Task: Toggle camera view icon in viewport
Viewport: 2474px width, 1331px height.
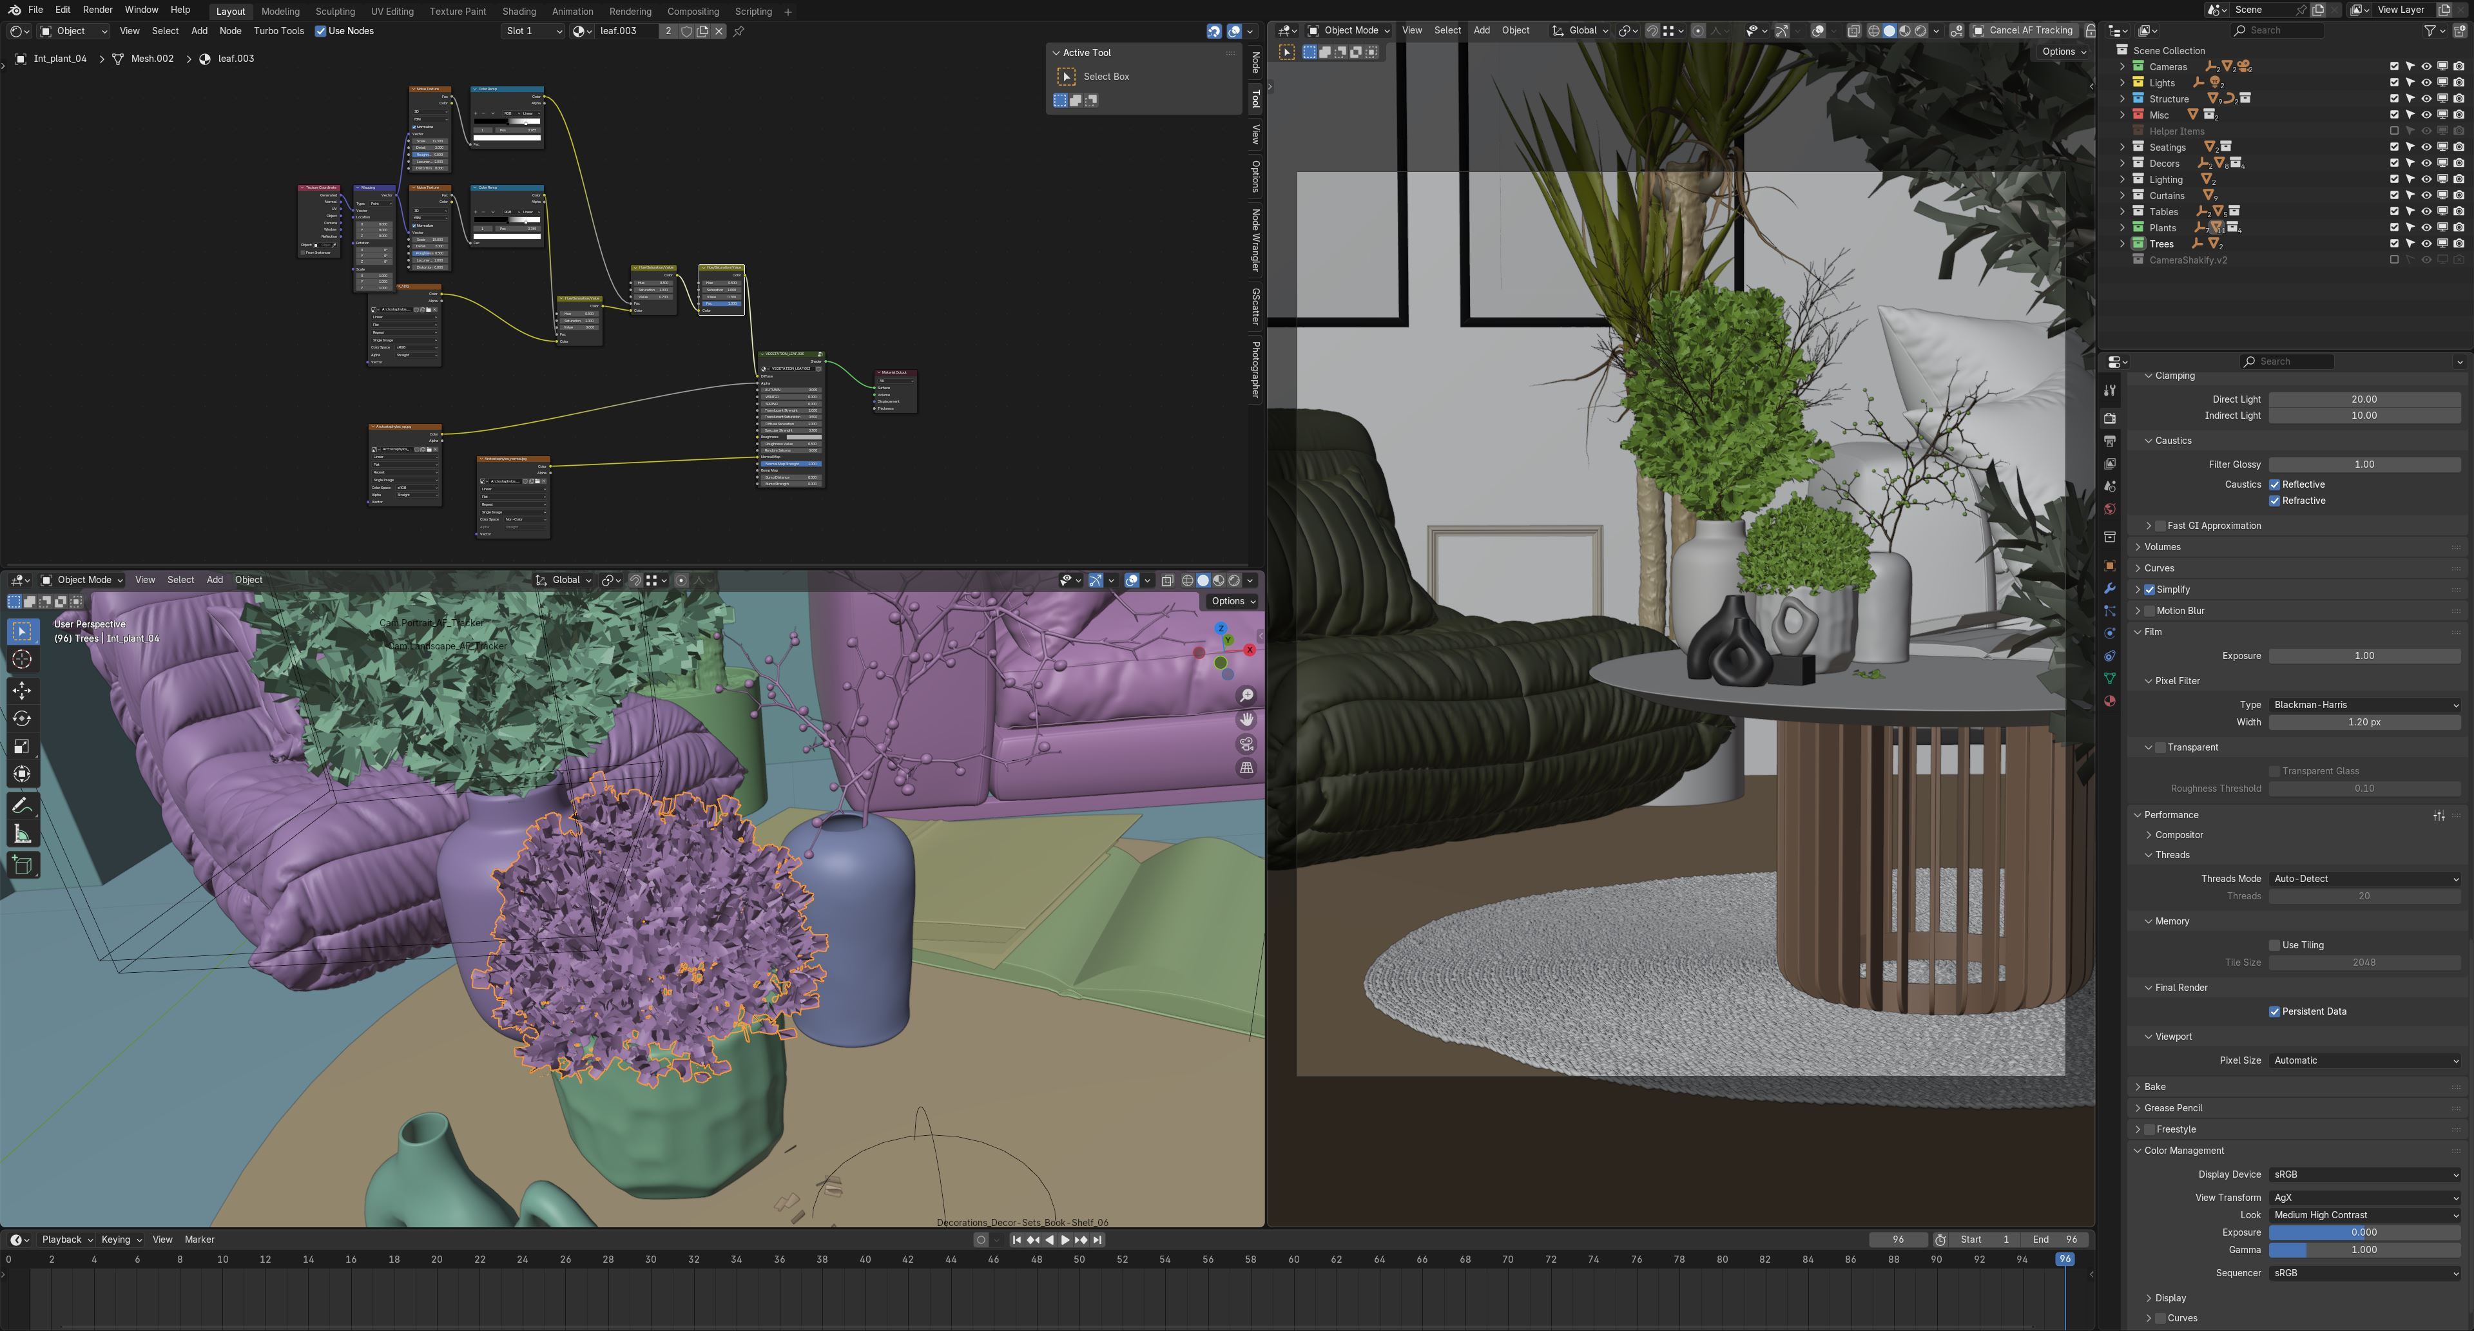Action: [x=1246, y=743]
